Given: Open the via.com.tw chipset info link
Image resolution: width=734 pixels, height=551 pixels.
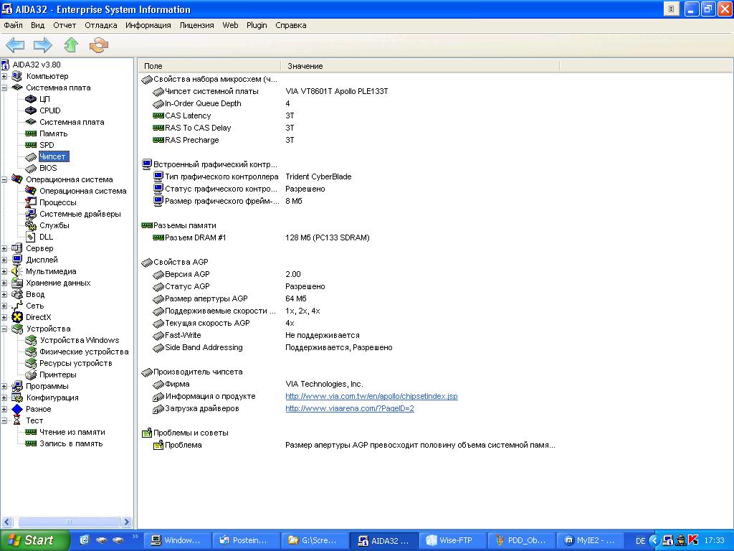Looking at the screenshot, I should [x=372, y=396].
